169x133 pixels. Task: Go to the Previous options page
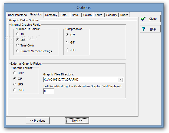pos(38,121)
